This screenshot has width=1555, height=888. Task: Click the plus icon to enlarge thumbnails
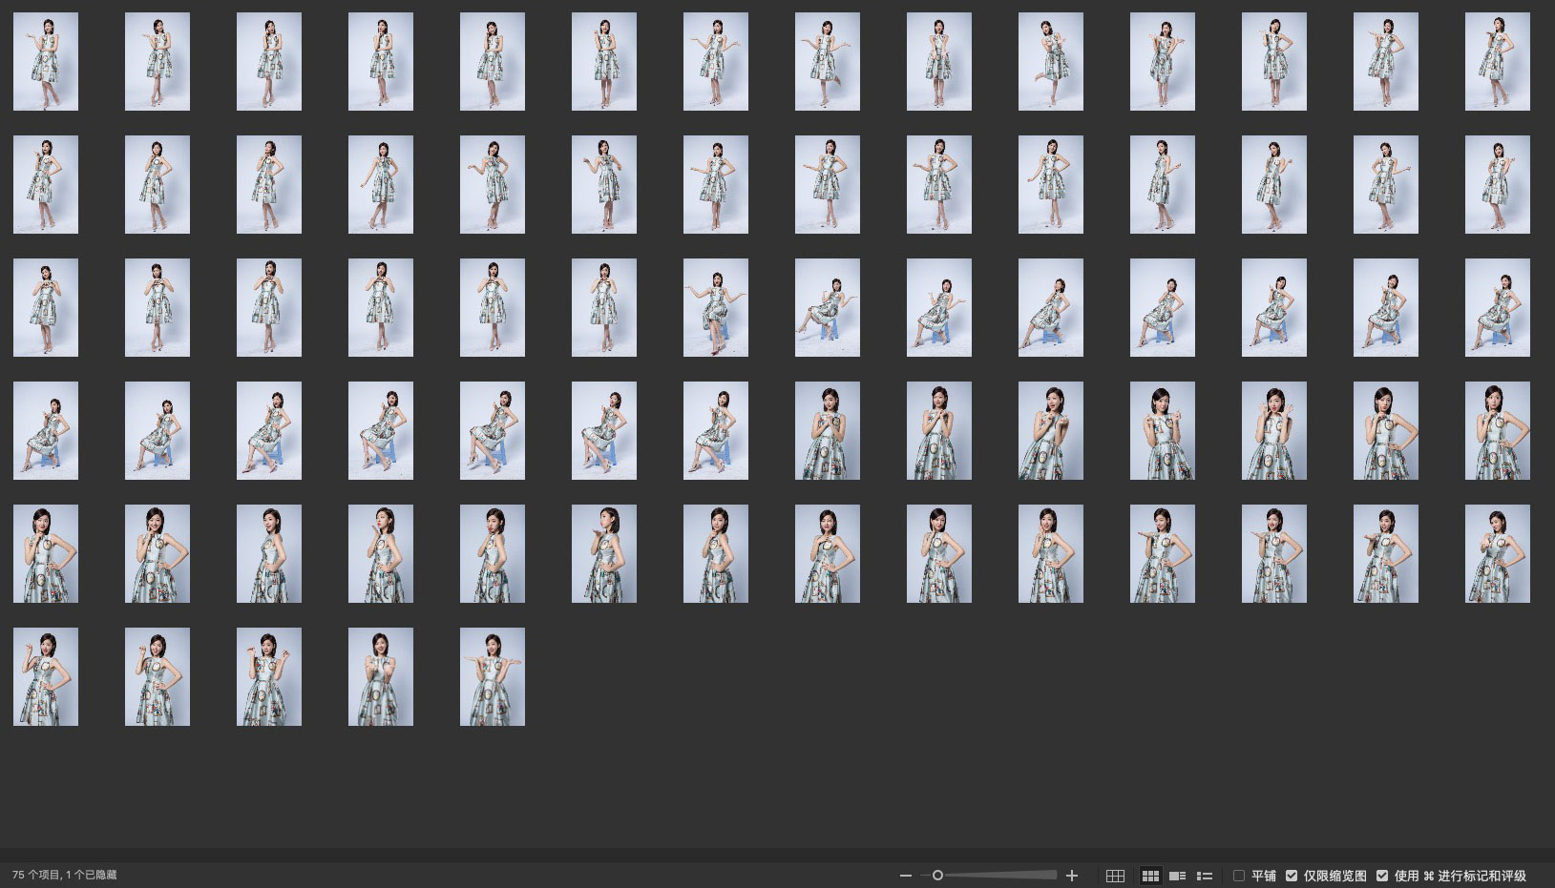1072,876
